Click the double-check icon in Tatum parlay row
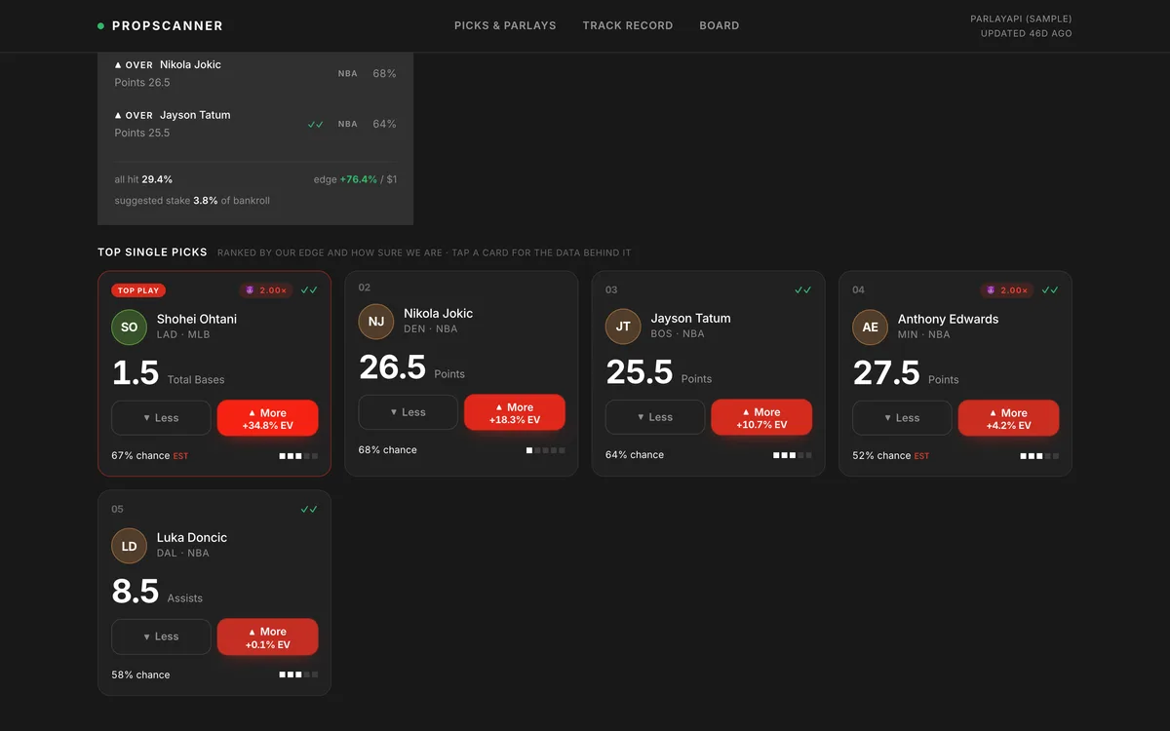 (x=316, y=125)
